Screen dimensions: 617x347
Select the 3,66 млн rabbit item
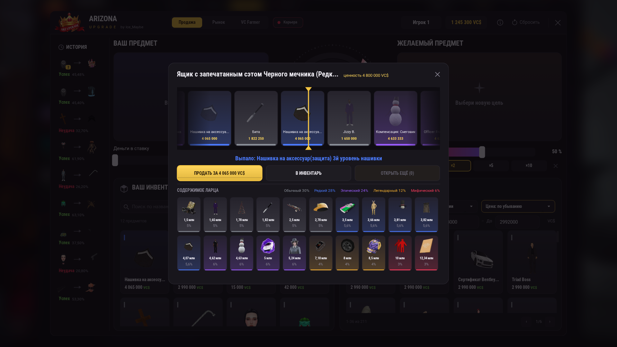tap(374, 215)
